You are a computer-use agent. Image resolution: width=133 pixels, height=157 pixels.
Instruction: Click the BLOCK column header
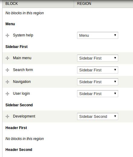coord(11,4)
